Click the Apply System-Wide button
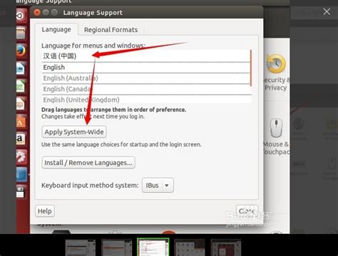The image size is (338, 256). point(74,132)
